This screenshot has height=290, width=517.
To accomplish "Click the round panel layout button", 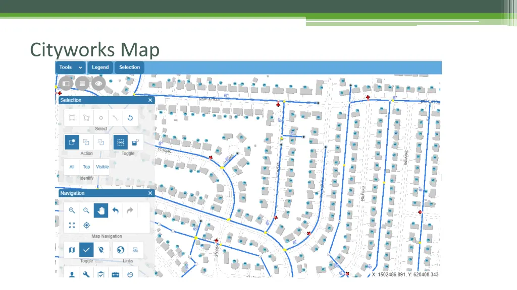I will tap(66, 84).
